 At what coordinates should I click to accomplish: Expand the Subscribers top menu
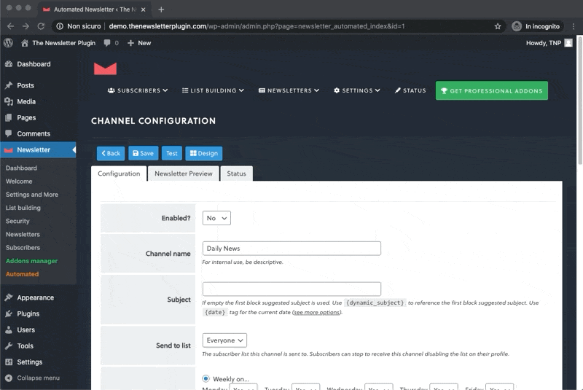coord(138,90)
